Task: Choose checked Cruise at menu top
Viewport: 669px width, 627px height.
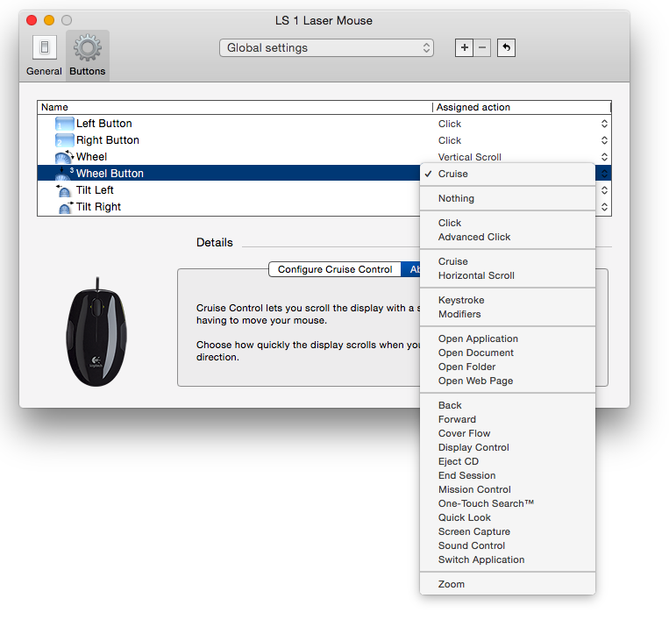Action: tap(508, 174)
